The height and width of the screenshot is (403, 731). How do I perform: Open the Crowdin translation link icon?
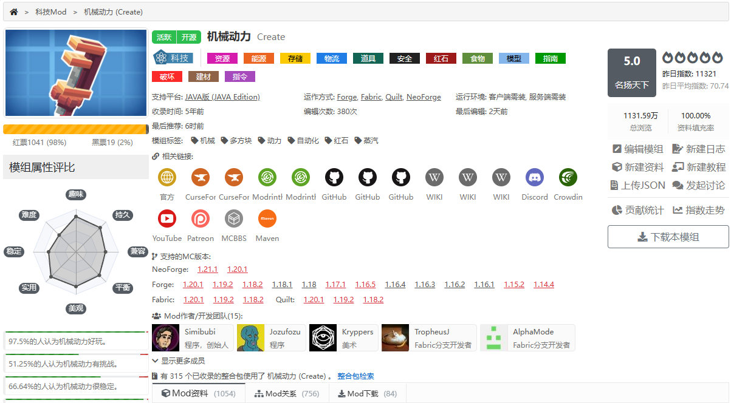click(568, 177)
